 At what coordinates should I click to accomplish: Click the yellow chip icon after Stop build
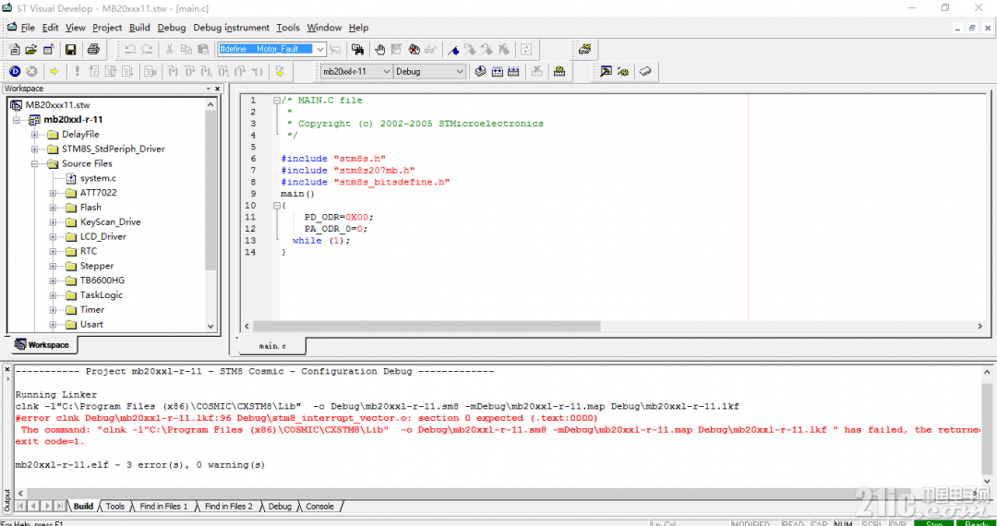coord(559,71)
